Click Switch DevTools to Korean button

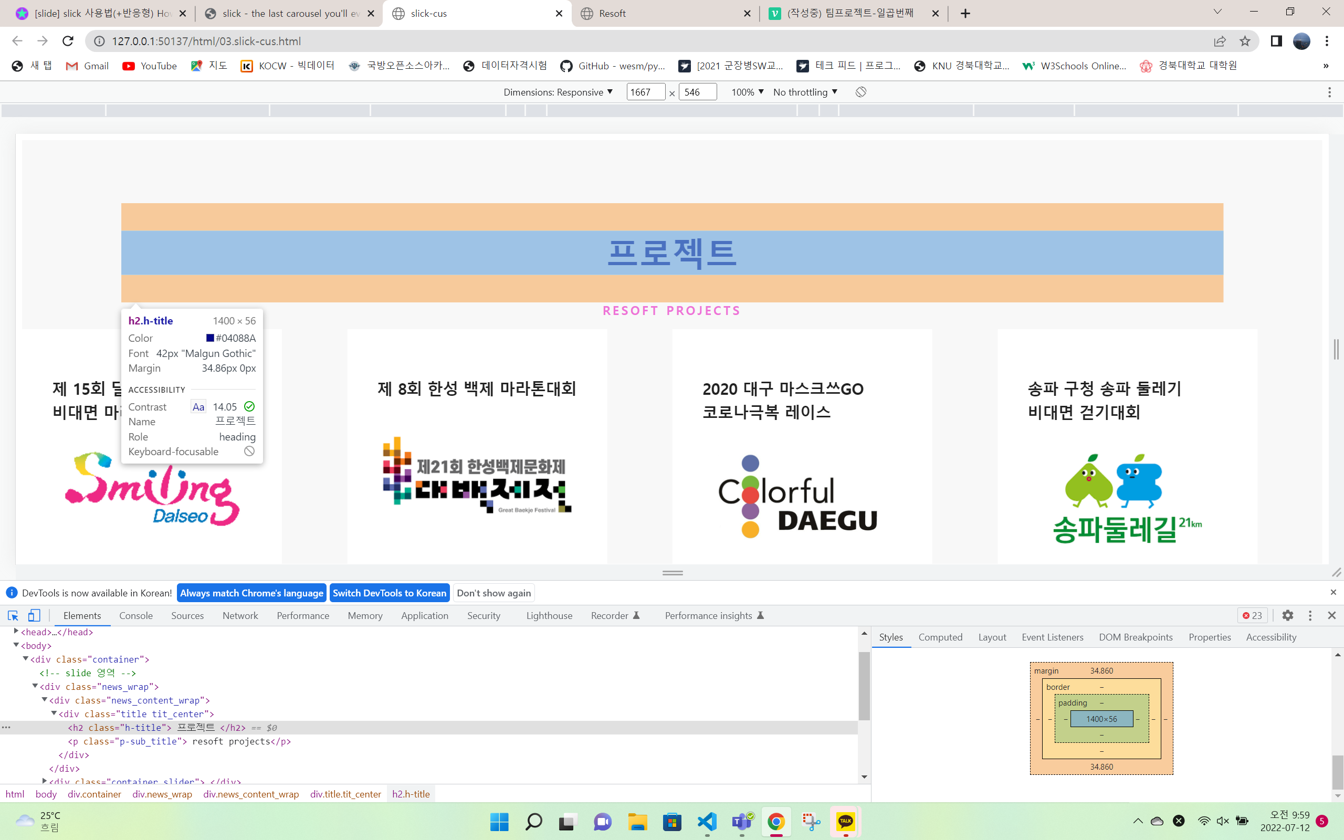tap(390, 593)
